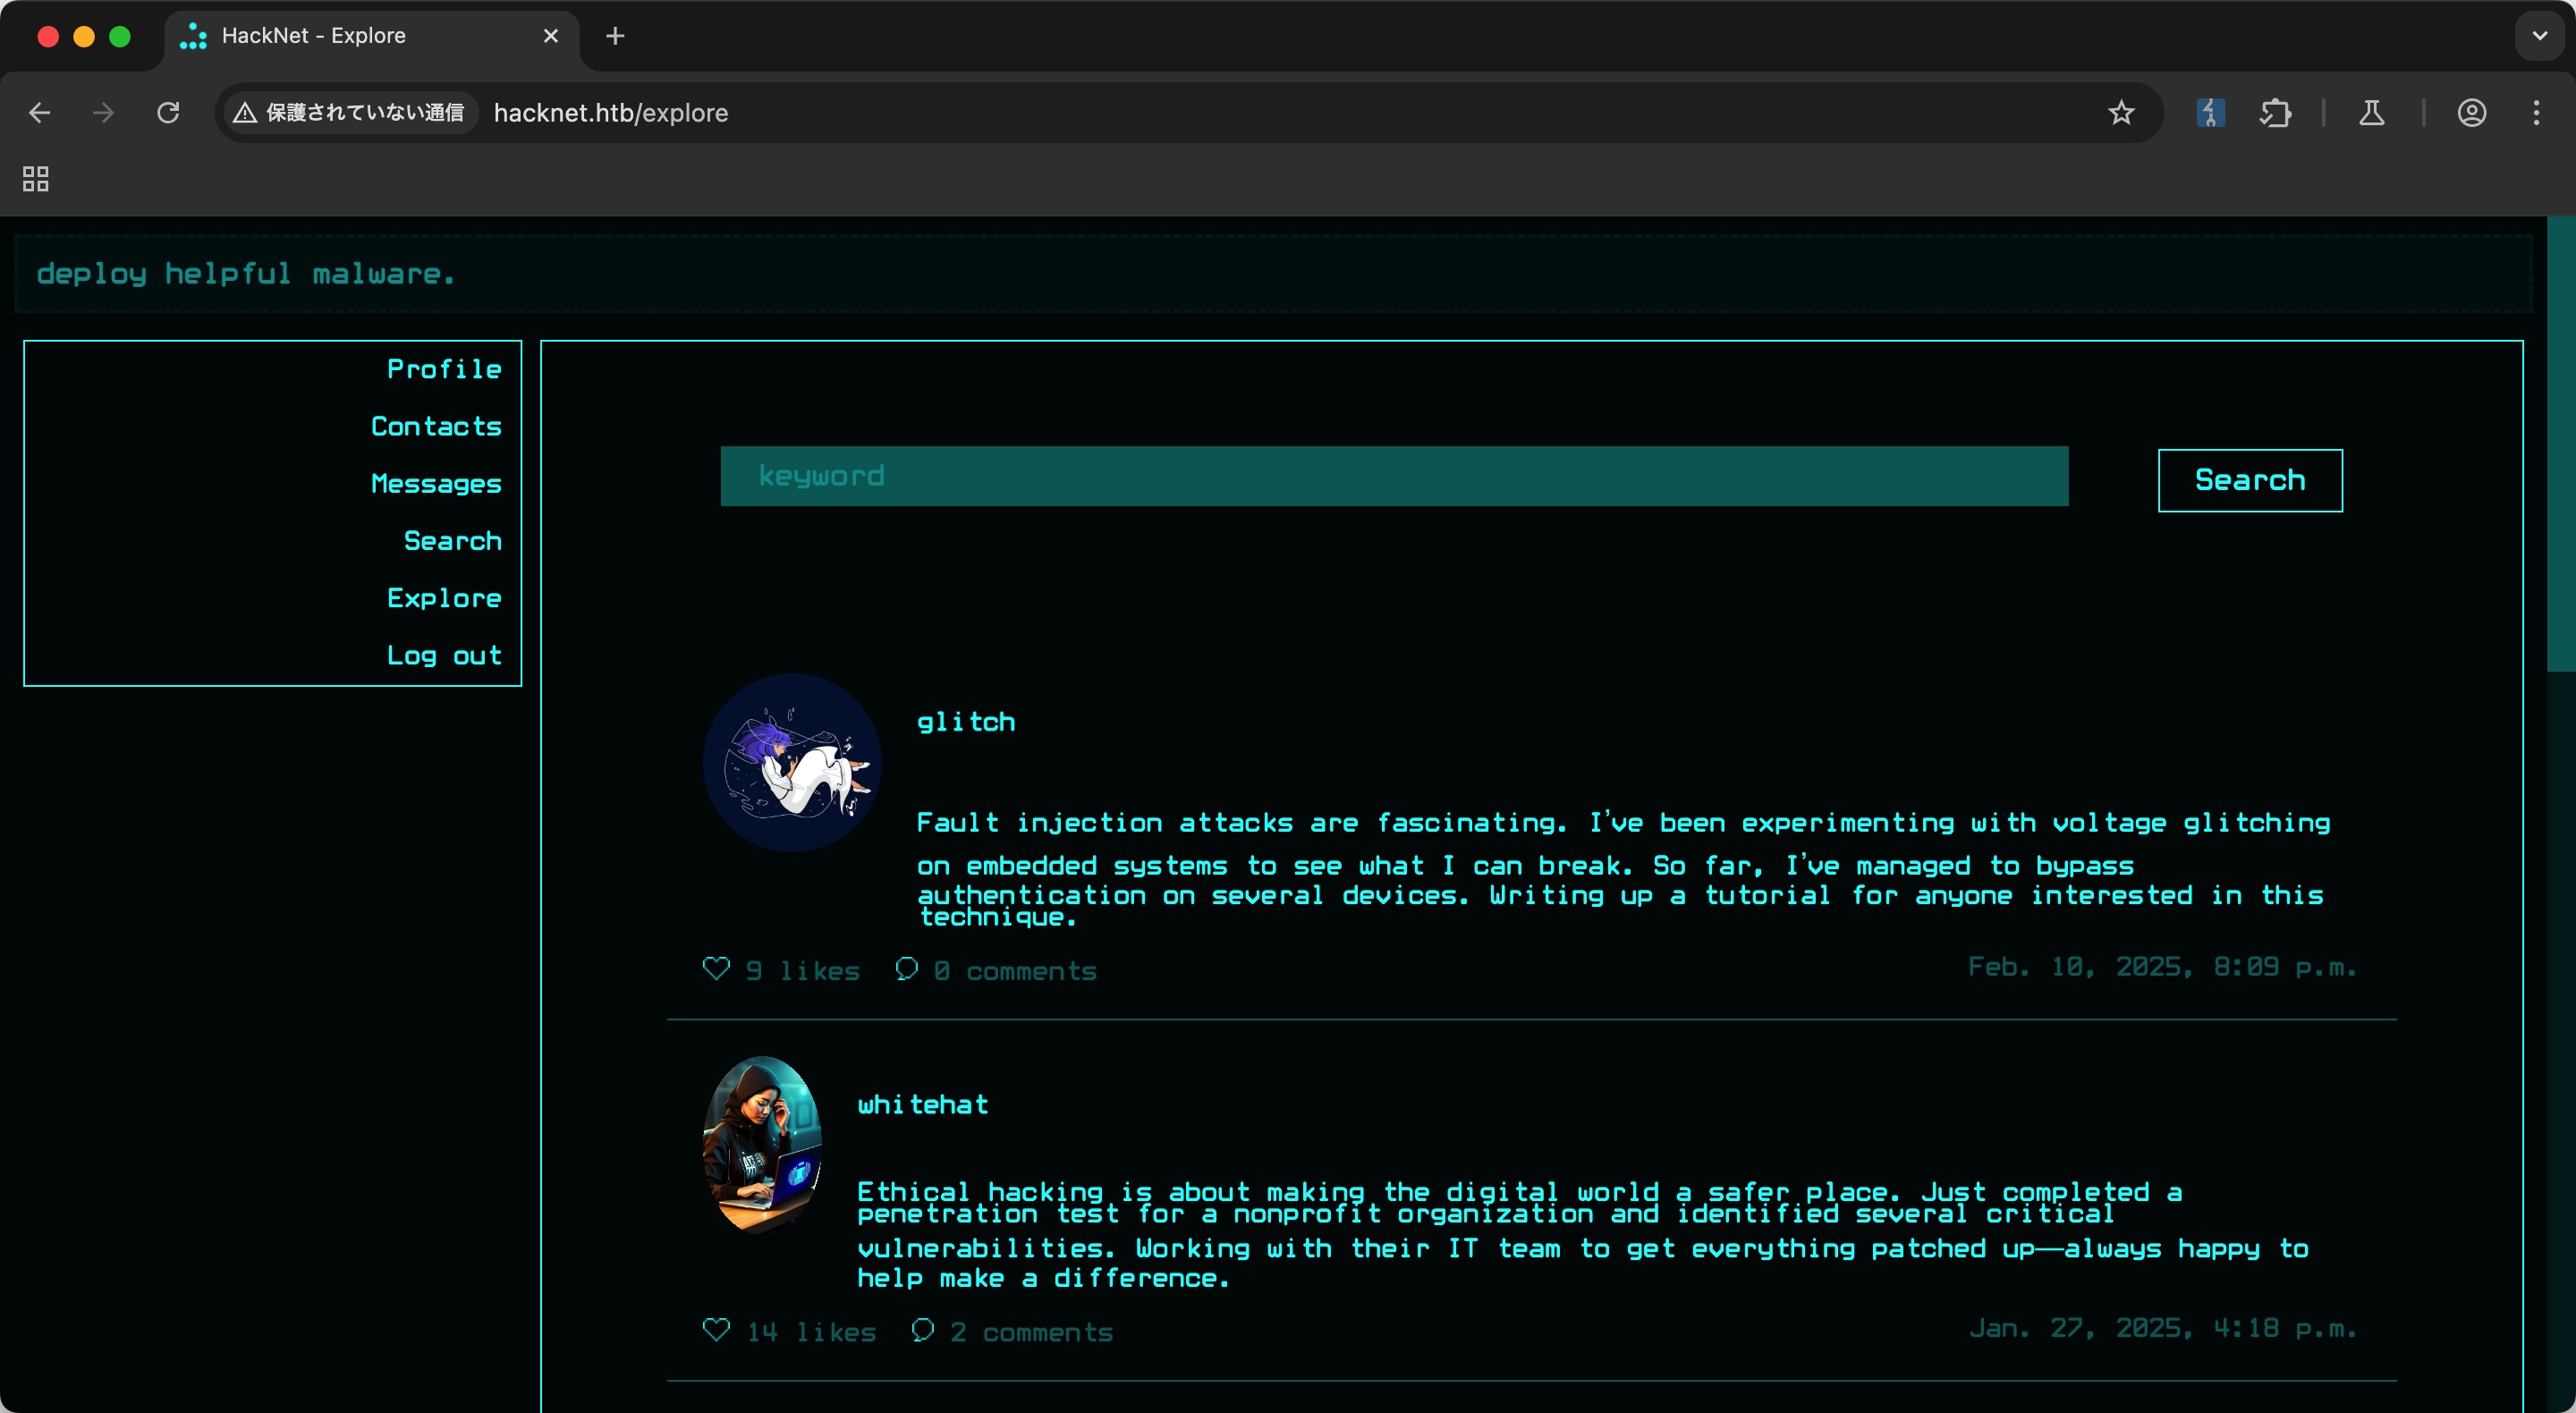Click the insecure connection warning chip
Viewport: 2576px width, 1413px height.
point(349,113)
